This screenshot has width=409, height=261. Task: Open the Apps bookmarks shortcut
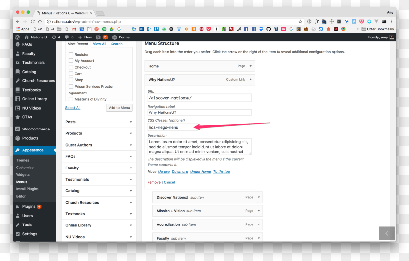coord(23,29)
